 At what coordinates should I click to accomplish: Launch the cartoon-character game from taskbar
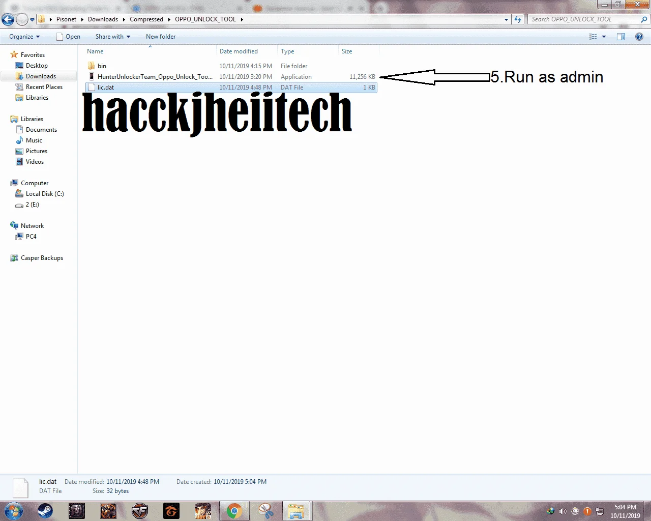203,511
